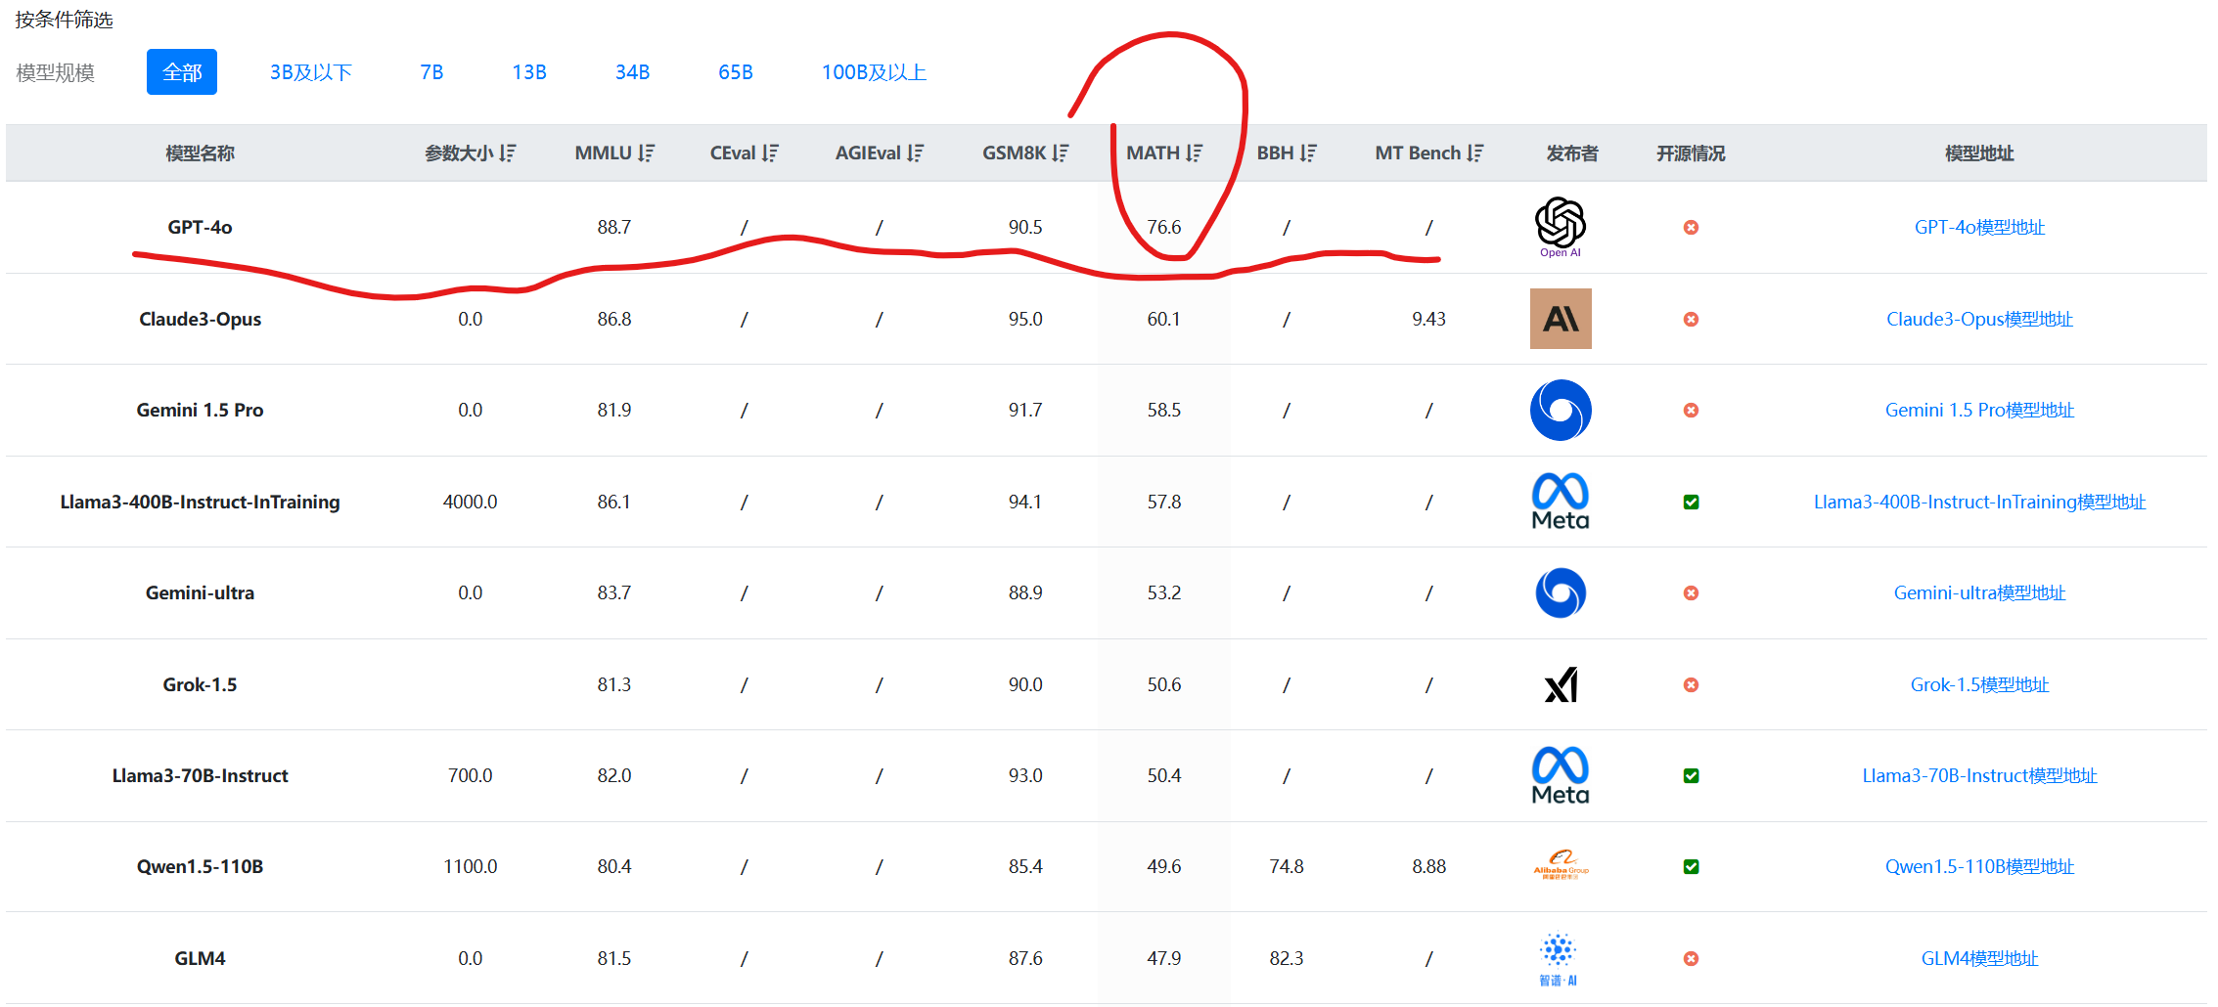
Task: Sort by MT Bench column sort icon
Action: click(x=1474, y=153)
